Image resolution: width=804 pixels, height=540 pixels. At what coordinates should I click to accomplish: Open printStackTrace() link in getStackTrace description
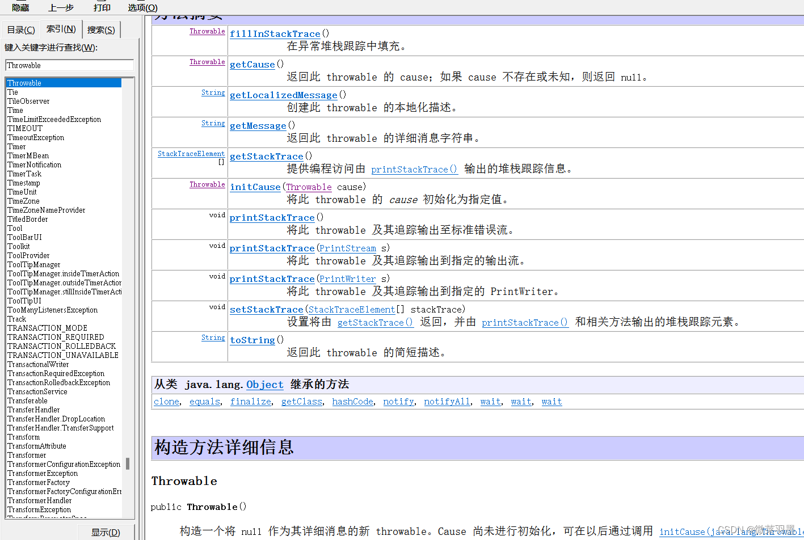point(414,169)
